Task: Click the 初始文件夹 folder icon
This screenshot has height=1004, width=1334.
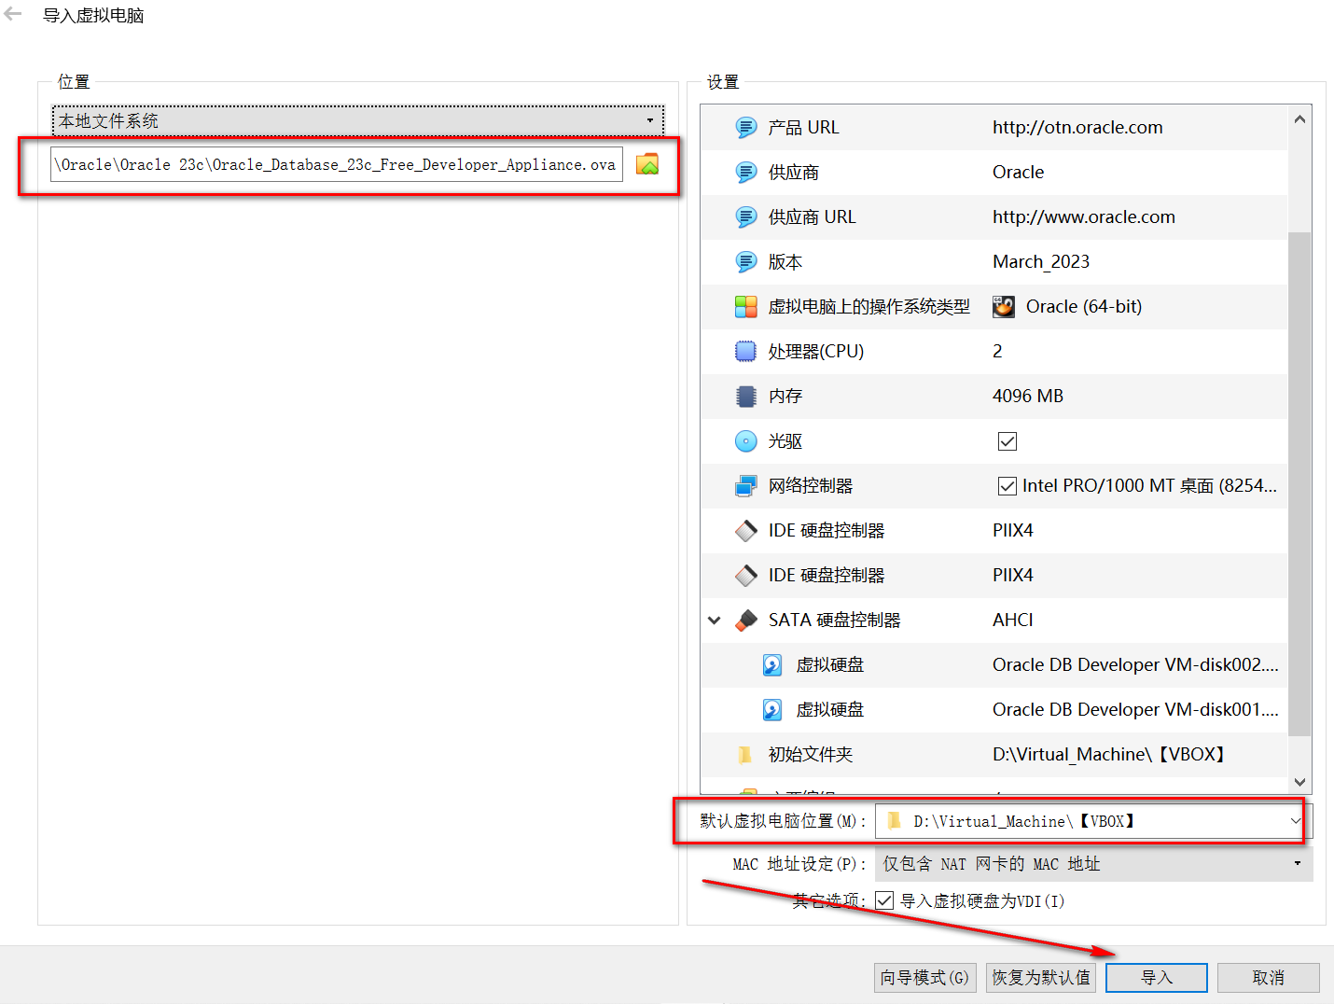Action: tap(746, 755)
